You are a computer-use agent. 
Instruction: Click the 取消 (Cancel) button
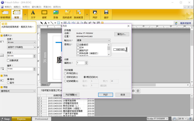click(123, 95)
